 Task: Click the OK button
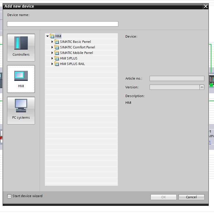coord(164,197)
